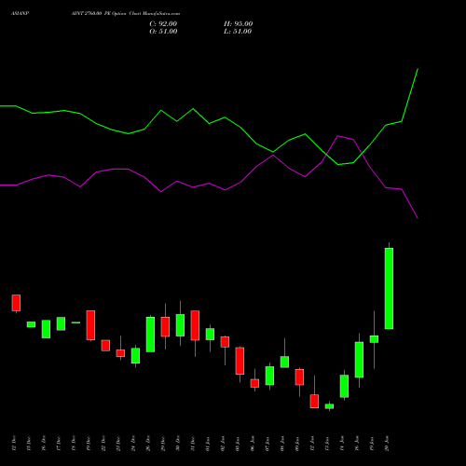
Task: Click the red candle for 12 Jan
Action: tap(314, 401)
